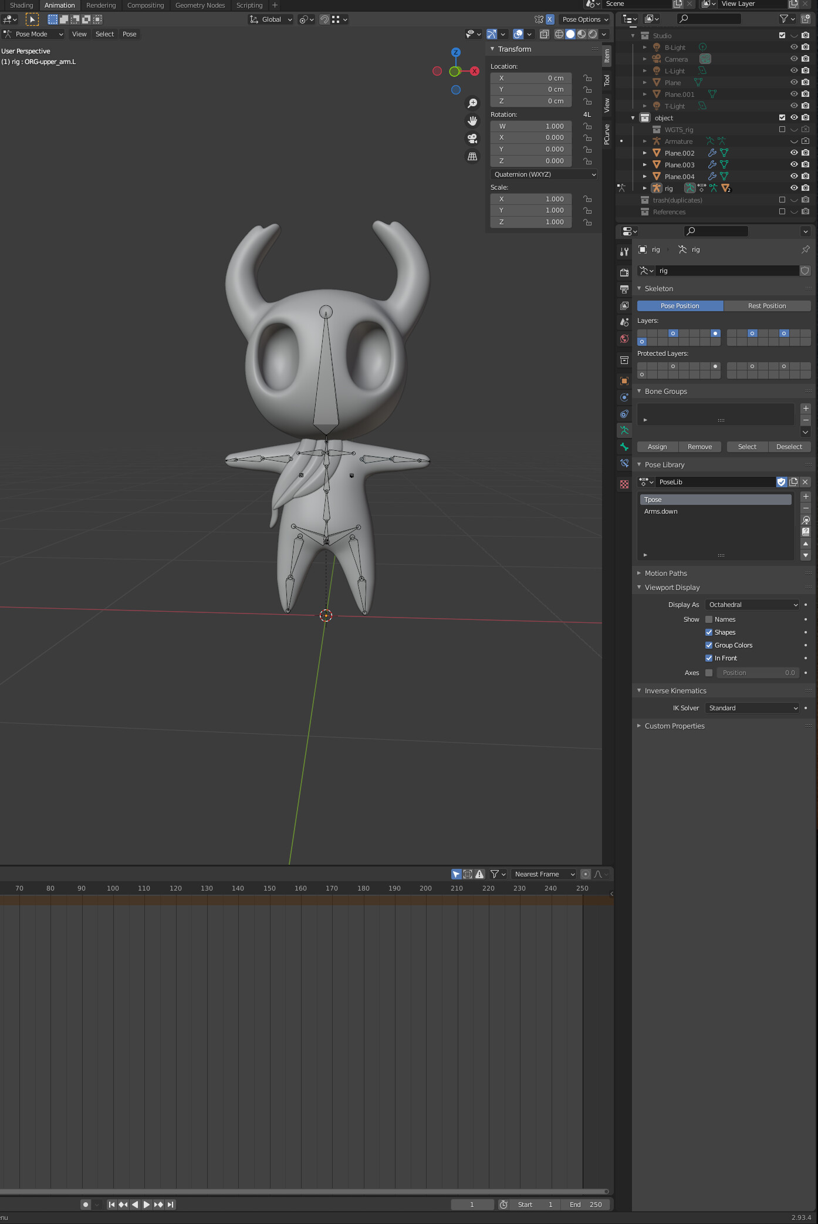Screen dimensions: 818x1224
Task: Open the Nearest Frame snapping dropdown
Action: pos(544,875)
